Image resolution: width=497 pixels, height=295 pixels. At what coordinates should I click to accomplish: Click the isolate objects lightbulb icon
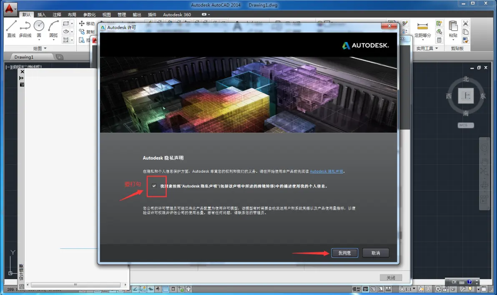470,289
